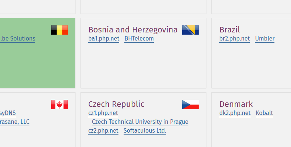This screenshot has width=291, height=147.
Task: Click the Belgium flag icon
Action: point(59,30)
